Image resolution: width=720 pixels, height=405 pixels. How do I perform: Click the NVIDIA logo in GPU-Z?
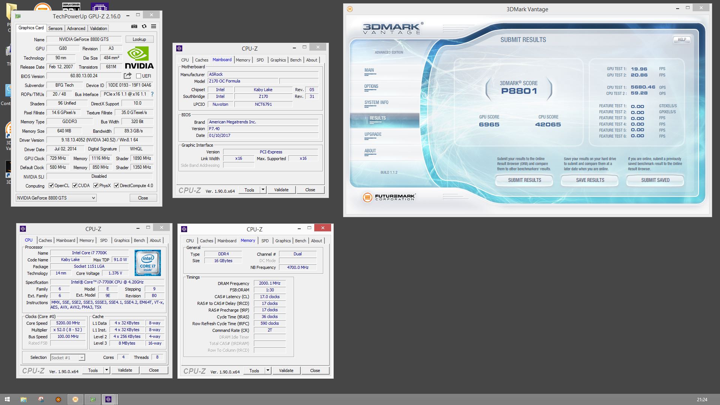pos(139,58)
